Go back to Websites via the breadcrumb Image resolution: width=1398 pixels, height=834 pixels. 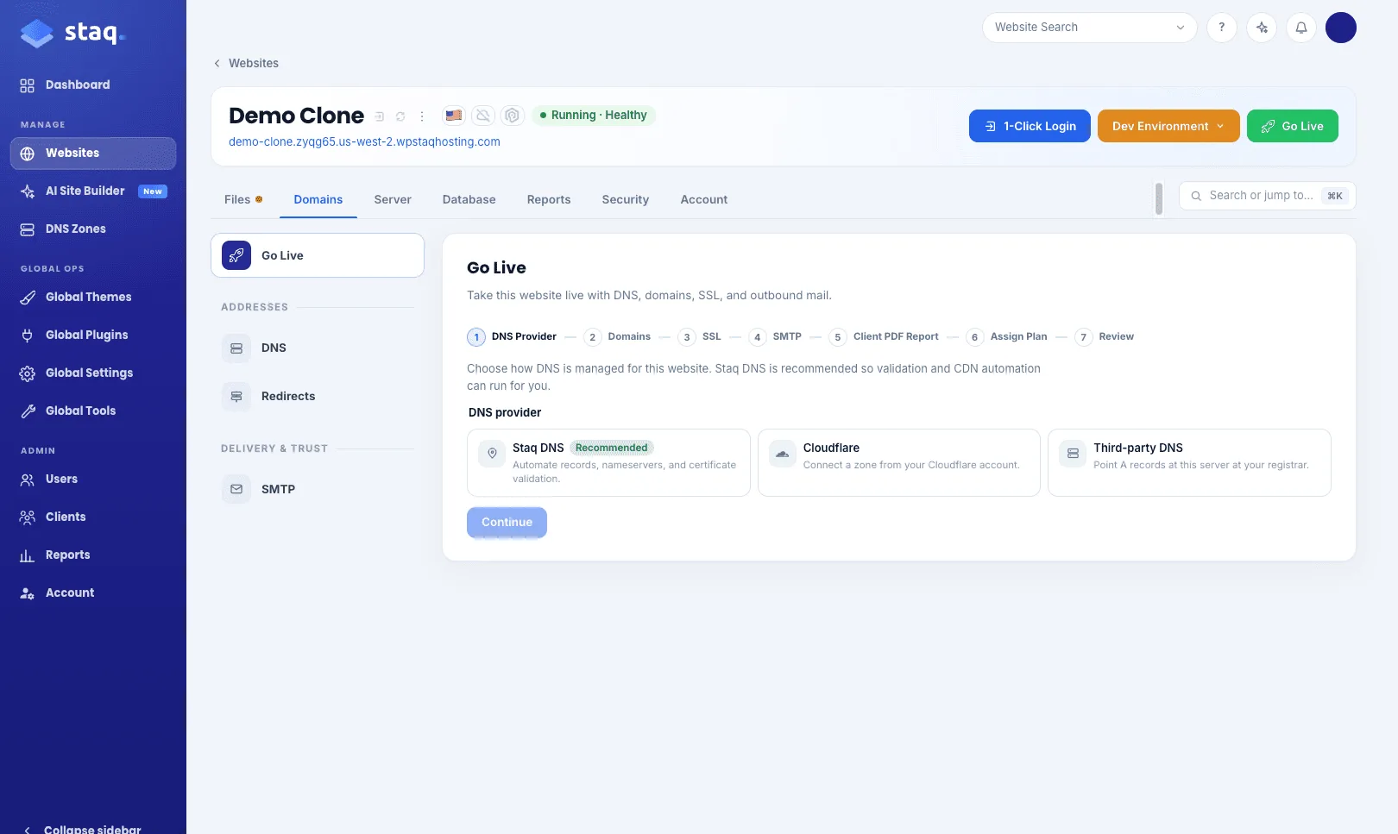click(246, 63)
